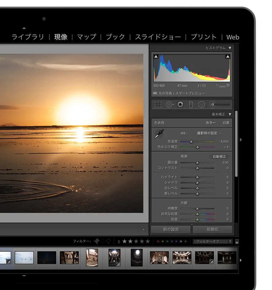The width and height of the screenshot is (272, 290).
Task: Click the 自動補正 auto tone button
Action: 219,157
